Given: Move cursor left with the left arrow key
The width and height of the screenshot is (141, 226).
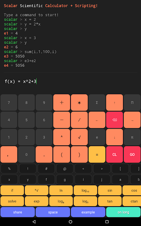Looking at the screenshot, I should pos(97,120).
